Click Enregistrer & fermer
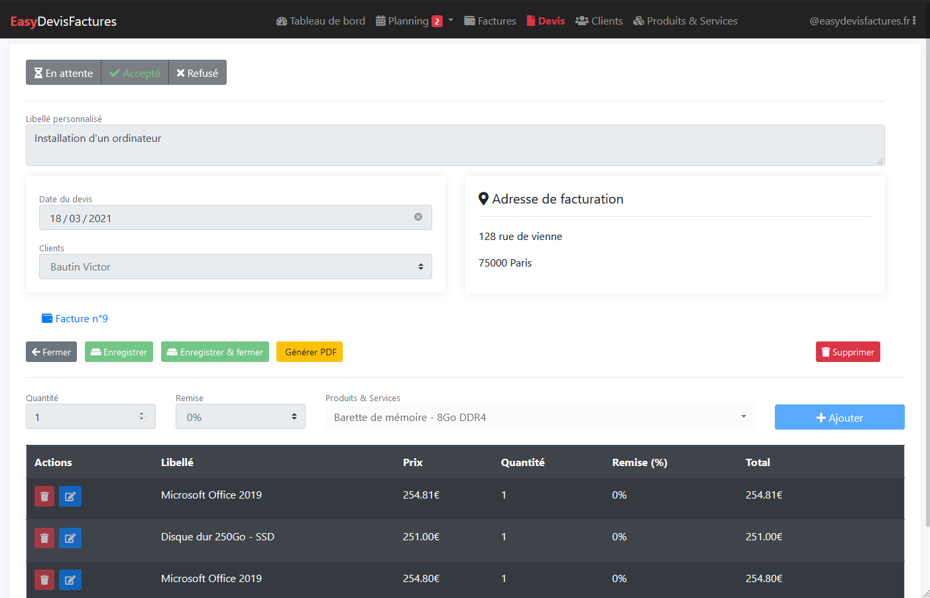The image size is (930, 598). coord(215,352)
